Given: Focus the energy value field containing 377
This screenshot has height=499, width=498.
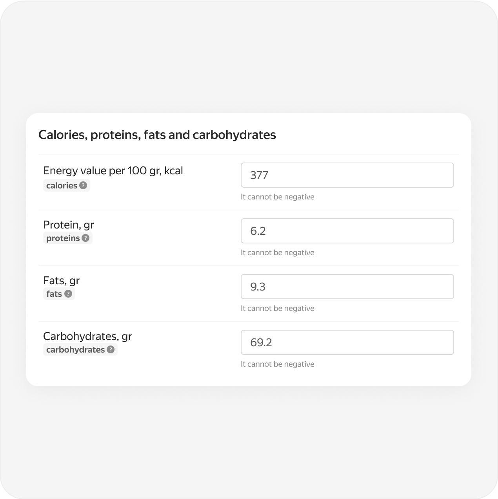Looking at the screenshot, I should 347,175.
